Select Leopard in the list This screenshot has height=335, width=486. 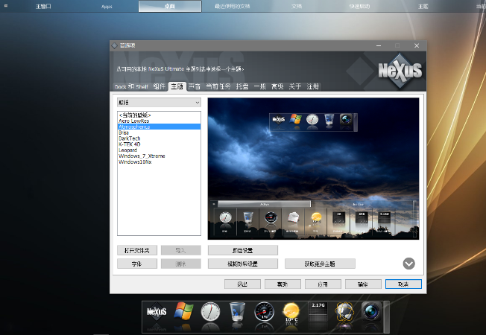pyautogui.click(x=159, y=150)
